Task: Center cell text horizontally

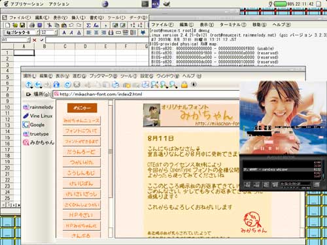Action: click(x=96, y=33)
